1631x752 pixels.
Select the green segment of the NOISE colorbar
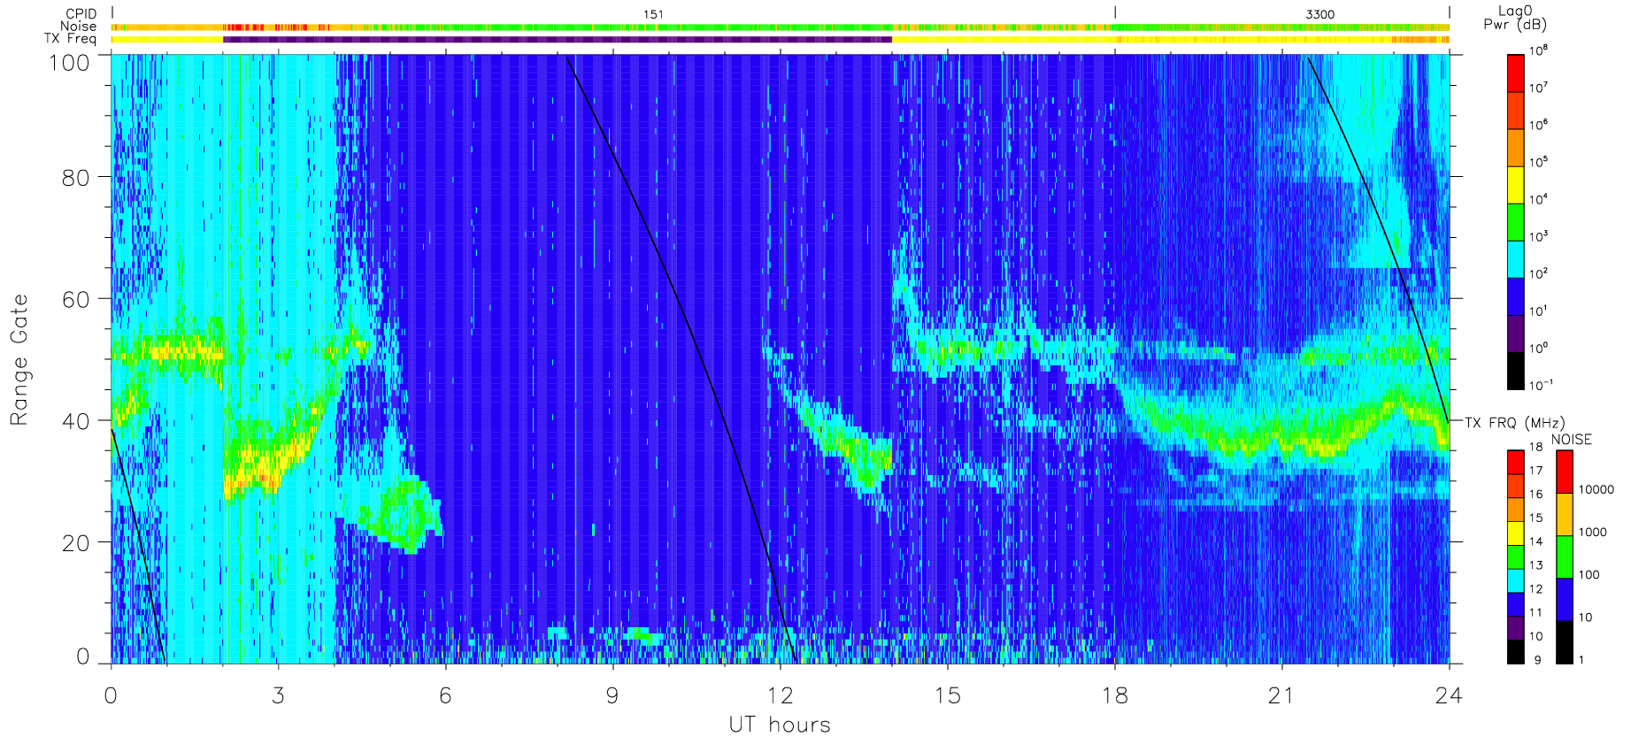coord(1565,556)
